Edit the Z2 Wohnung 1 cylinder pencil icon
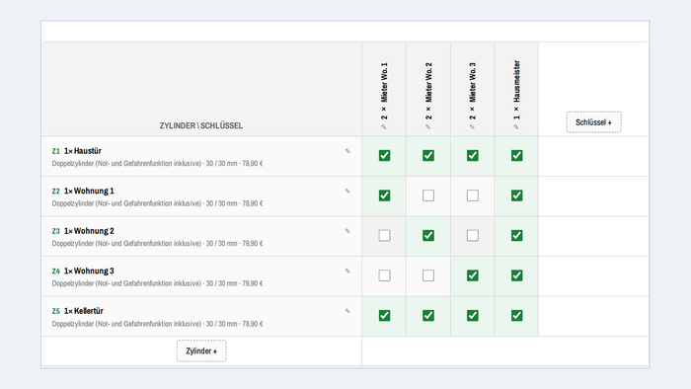Viewport: 691px width, 389px height. tap(347, 192)
